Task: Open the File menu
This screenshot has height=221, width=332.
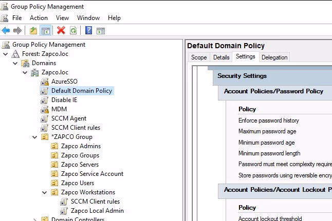Action: coord(17,18)
